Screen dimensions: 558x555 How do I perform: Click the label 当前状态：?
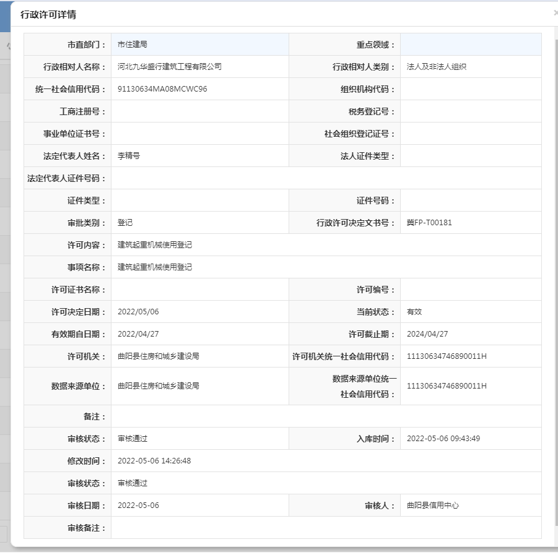[x=376, y=312]
